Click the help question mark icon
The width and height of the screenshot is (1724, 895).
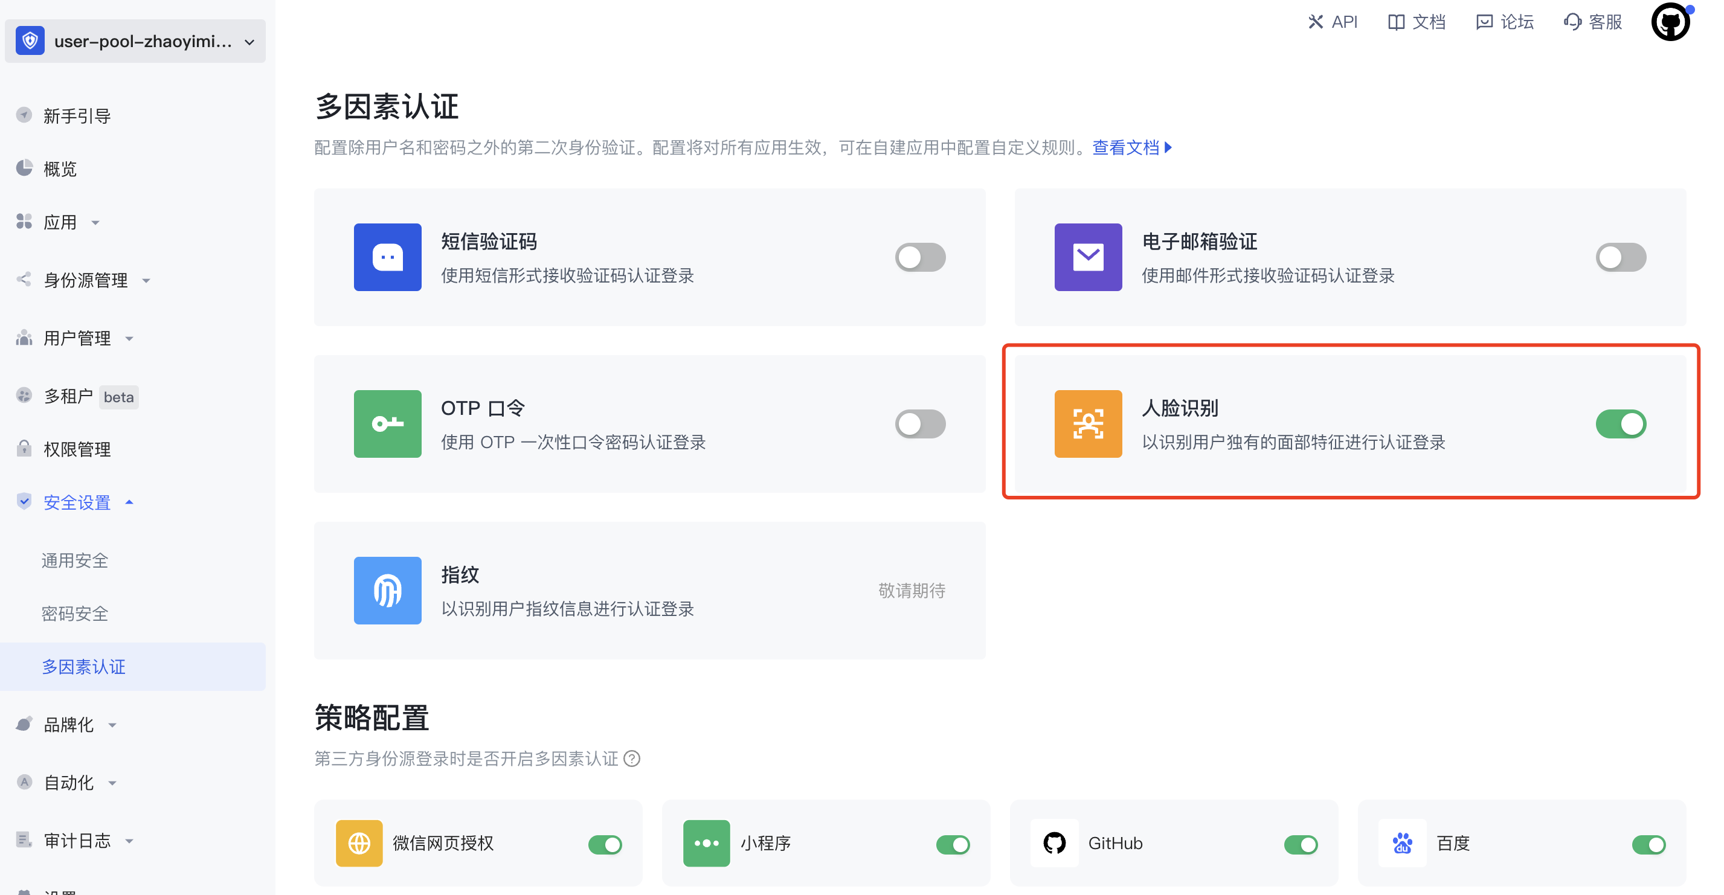632,759
